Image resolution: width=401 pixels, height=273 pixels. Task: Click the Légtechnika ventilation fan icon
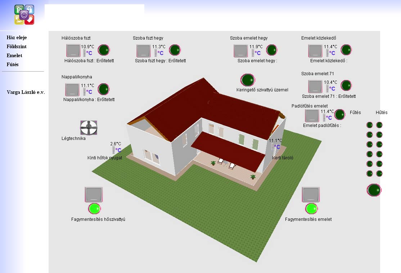click(89, 128)
